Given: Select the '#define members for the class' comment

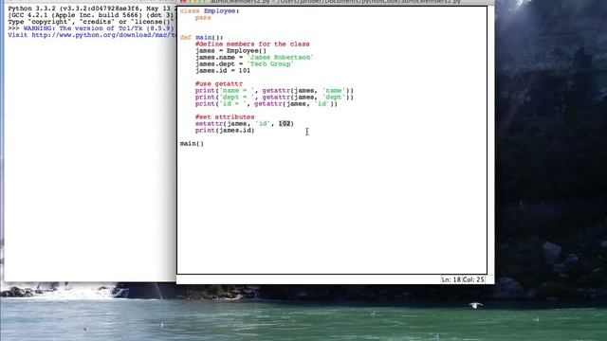Looking at the screenshot, I should (252, 45).
